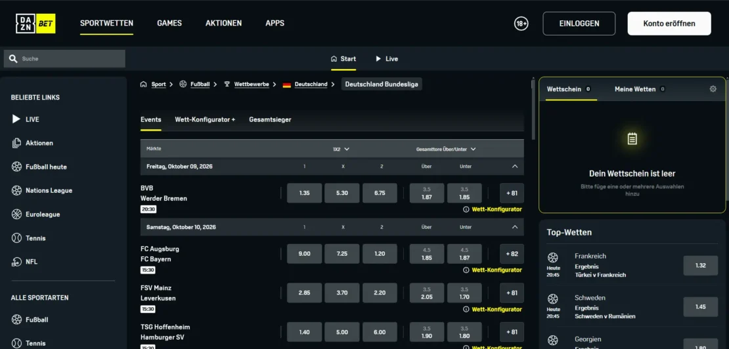Screen dimensions: 729x349
Task: Select Über 3.5 odds 2.05 for Mainz
Action: (x=427, y=293)
